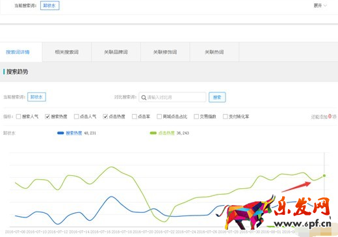Image resolution: width=338 pixels, height=237 pixels.
Task: Select the 关联修饰词 tab
Action: (165, 52)
